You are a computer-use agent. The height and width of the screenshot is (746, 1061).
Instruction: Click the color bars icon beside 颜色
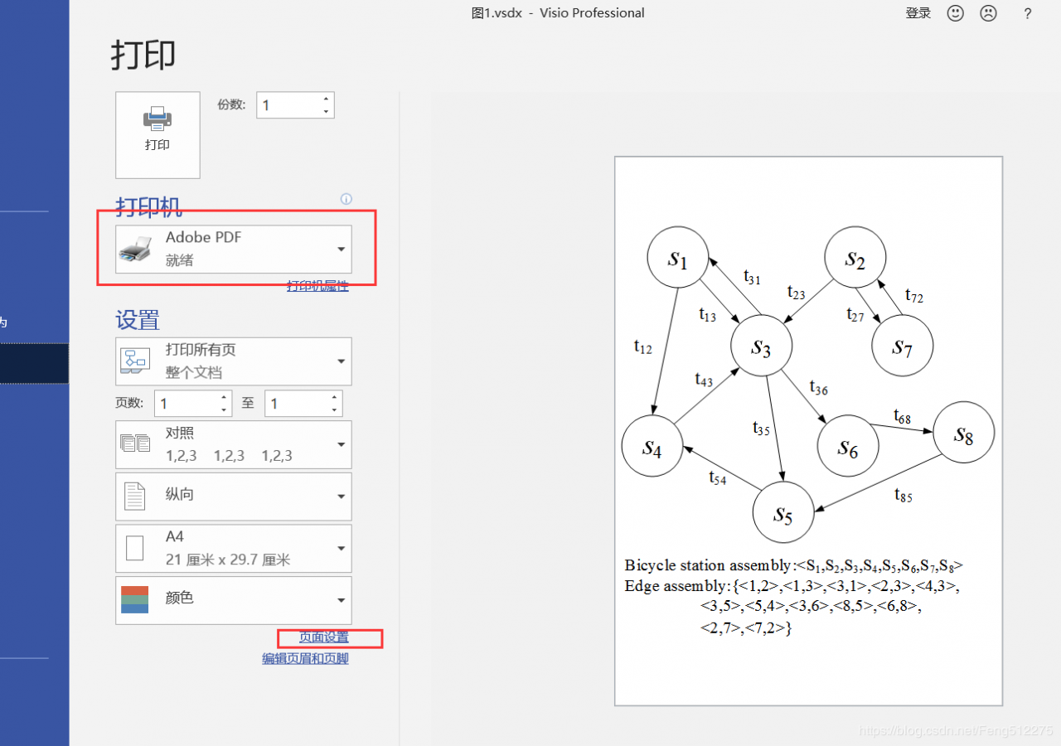134,599
